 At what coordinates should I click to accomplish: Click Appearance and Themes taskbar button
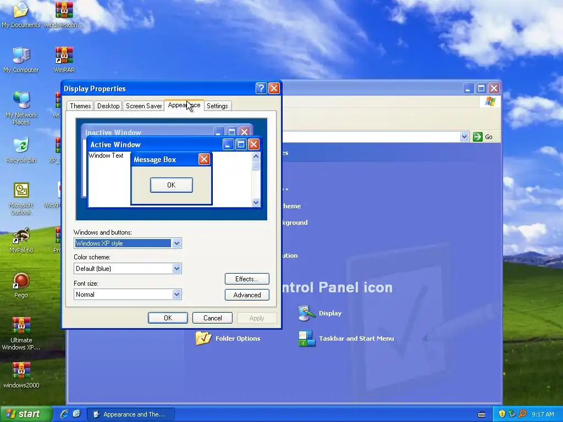[131, 414]
